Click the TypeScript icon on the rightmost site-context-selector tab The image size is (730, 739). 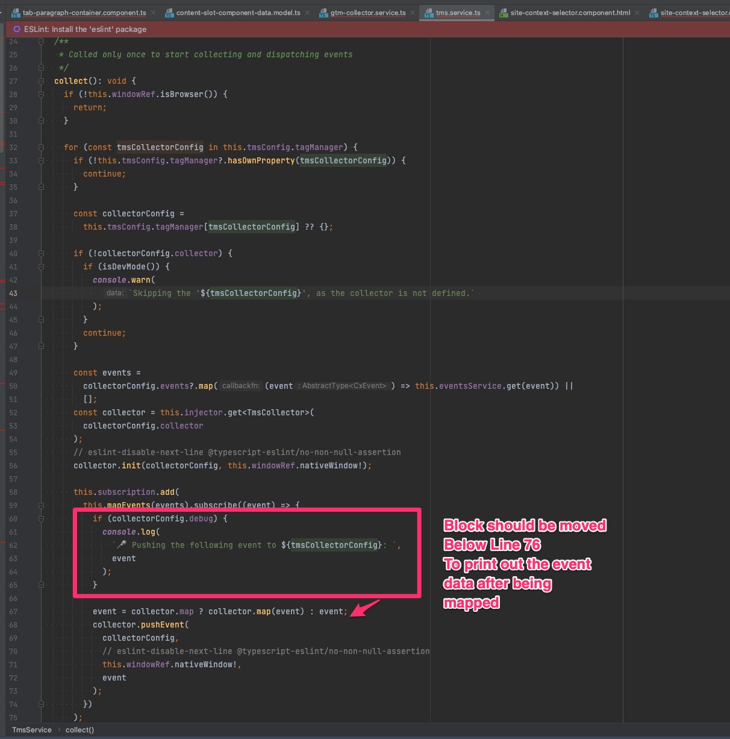654,12
